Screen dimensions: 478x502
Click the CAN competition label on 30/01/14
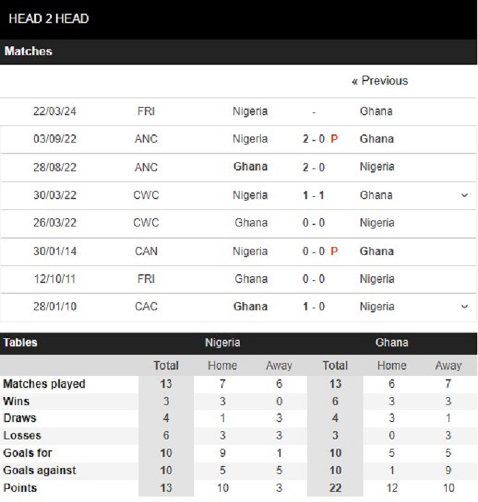(x=146, y=251)
